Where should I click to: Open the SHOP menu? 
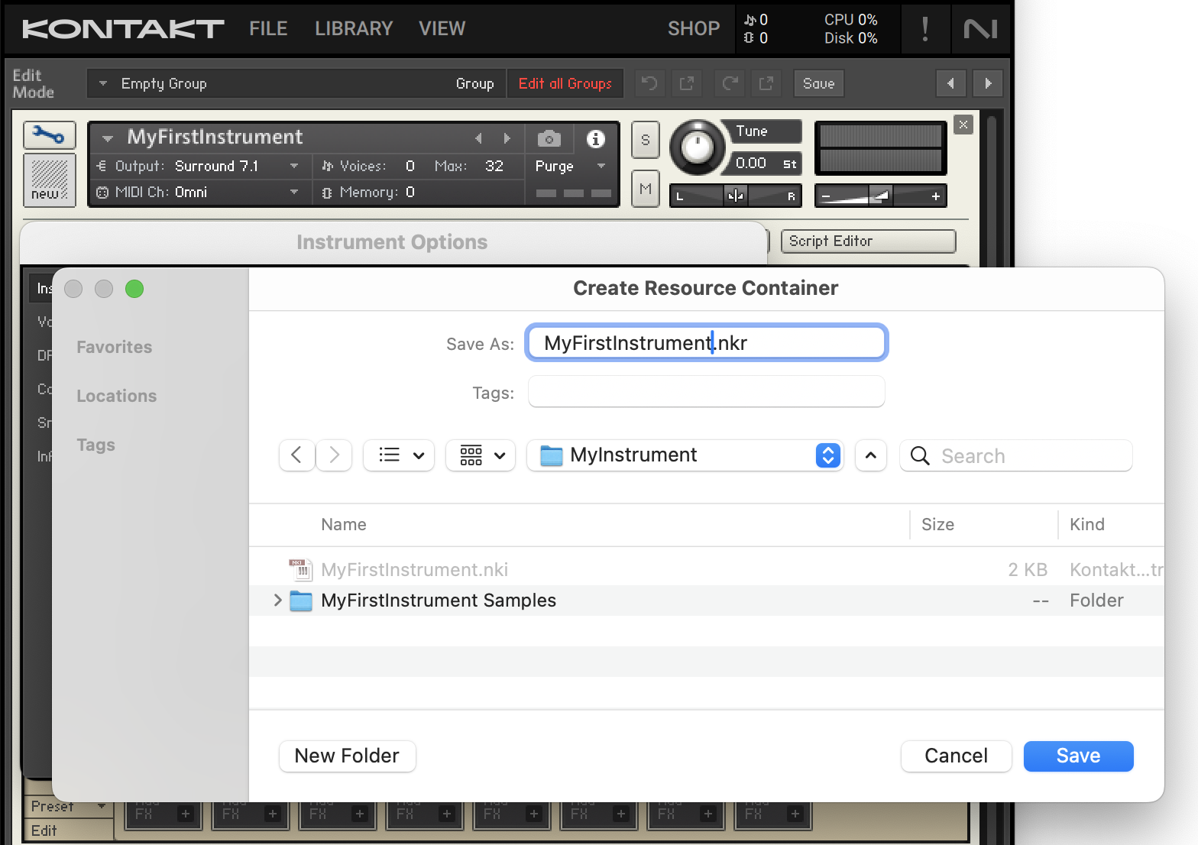(x=694, y=29)
